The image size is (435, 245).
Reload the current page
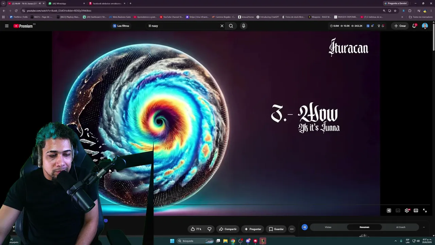pos(16,11)
